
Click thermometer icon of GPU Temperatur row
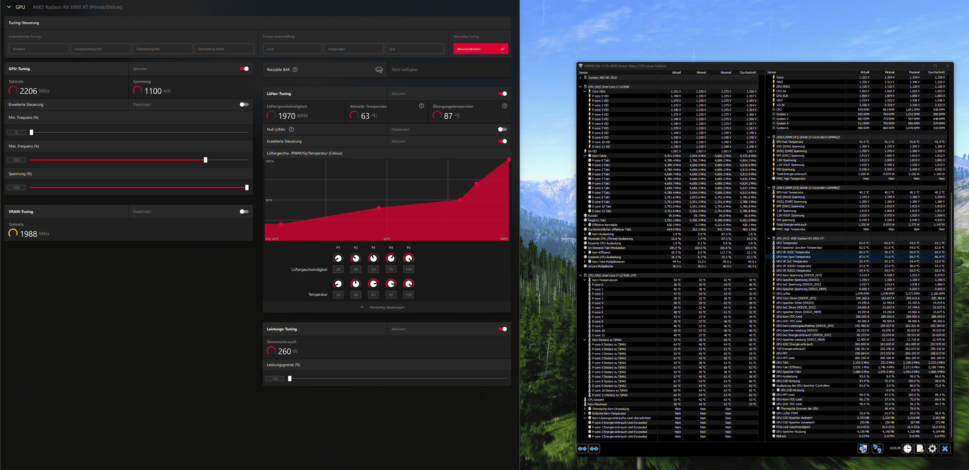[x=774, y=243]
